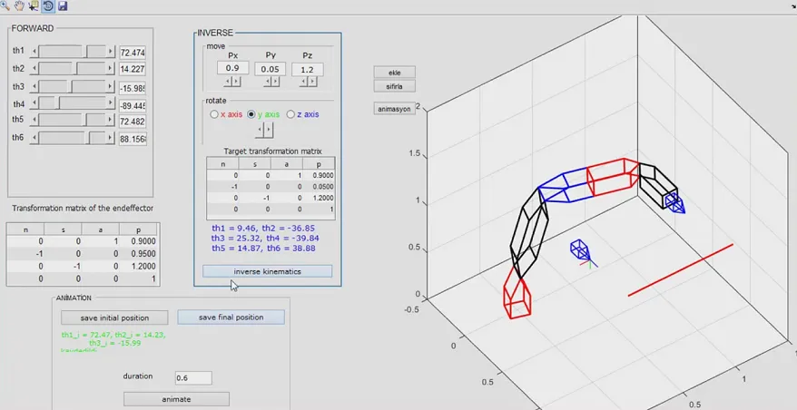The width and height of the screenshot is (797, 410).
Task: Click the th3 slider thumb
Action: (69, 86)
